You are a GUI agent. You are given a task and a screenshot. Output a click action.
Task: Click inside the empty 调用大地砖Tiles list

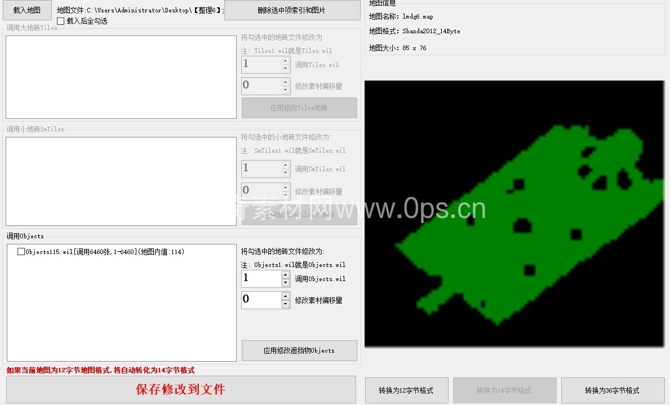tap(121, 77)
